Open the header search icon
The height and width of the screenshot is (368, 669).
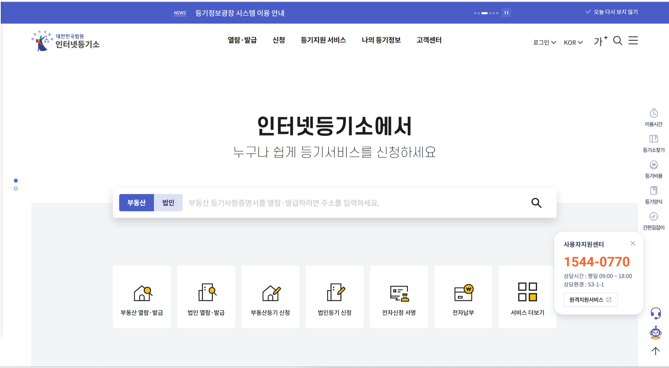tap(618, 41)
